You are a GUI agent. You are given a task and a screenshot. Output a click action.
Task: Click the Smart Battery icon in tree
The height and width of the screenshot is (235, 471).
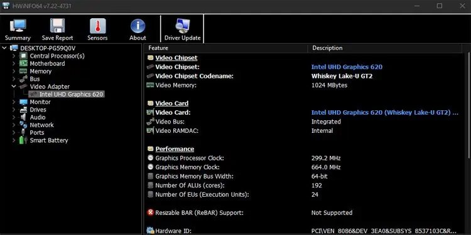coord(23,140)
